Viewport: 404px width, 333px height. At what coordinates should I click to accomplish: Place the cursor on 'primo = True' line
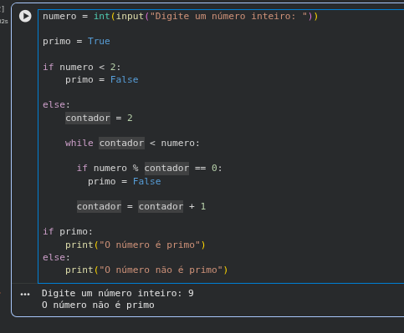pyautogui.click(x=76, y=41)
